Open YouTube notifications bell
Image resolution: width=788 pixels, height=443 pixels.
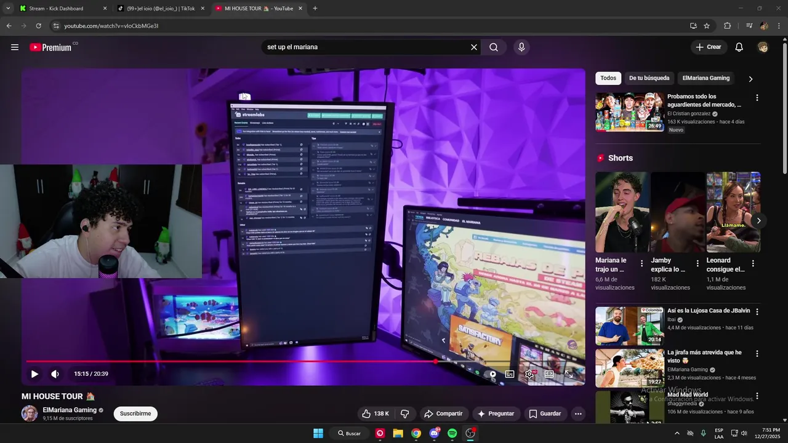(739, 47)
